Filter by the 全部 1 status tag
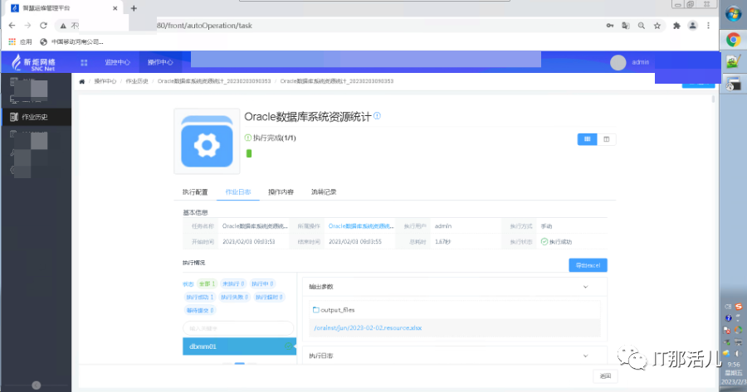 tap(207, 283)
